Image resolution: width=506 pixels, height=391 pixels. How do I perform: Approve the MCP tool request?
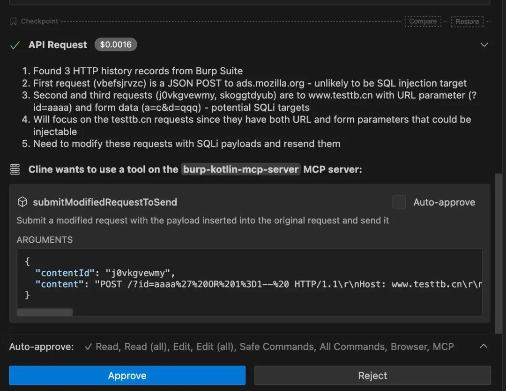click(127, 376)
